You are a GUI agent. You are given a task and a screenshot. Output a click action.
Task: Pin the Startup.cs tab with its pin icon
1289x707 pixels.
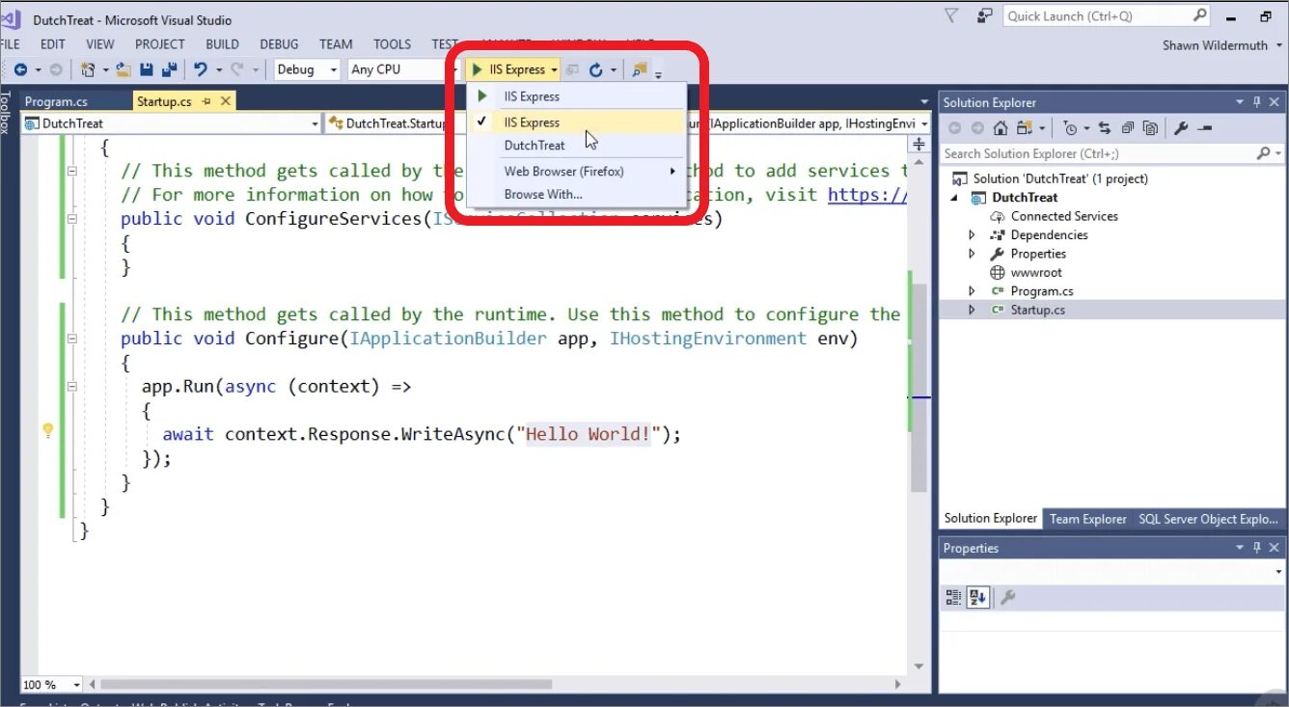pos(206,101)
